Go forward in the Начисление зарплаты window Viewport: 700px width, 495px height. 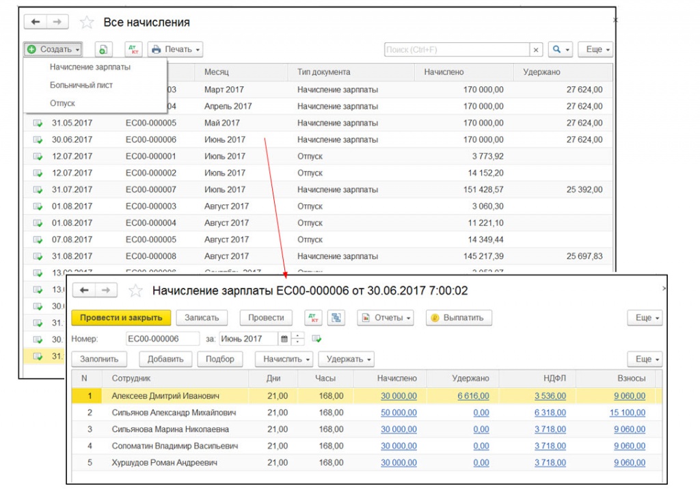tap(106, 290)
